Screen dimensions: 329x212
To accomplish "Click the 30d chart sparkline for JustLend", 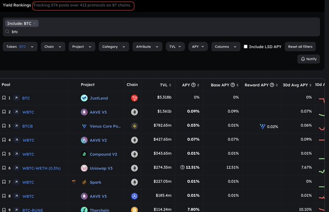I will pos(322,100).
